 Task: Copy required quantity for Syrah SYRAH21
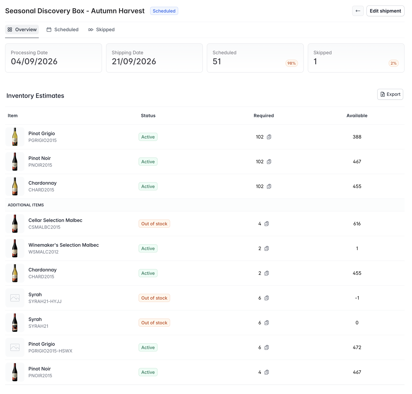pyautogui.click(x=267, y=323)
